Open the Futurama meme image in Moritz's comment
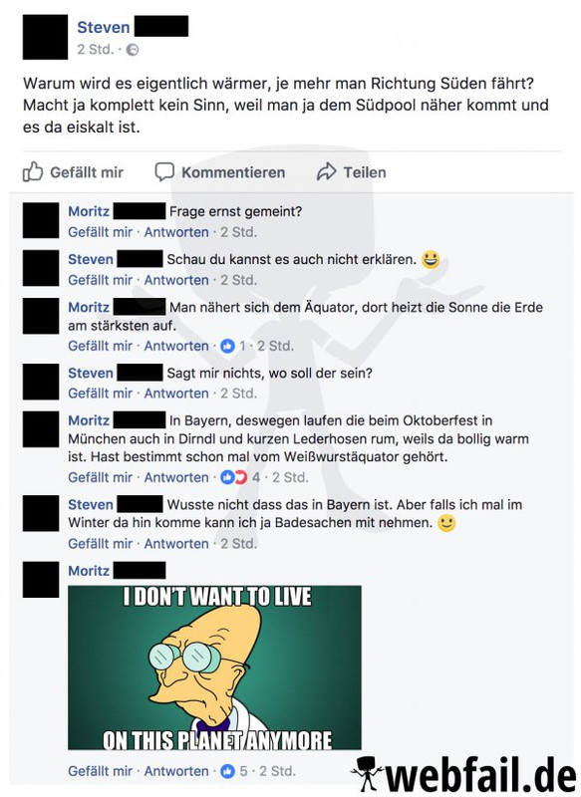The width and height of the screenshot is (581, 797). coord(214,667)
